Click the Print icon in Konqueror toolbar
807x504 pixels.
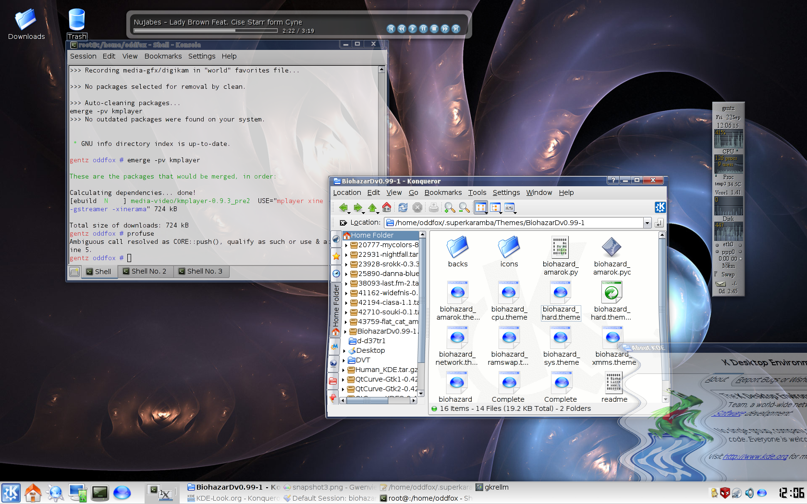434,207
